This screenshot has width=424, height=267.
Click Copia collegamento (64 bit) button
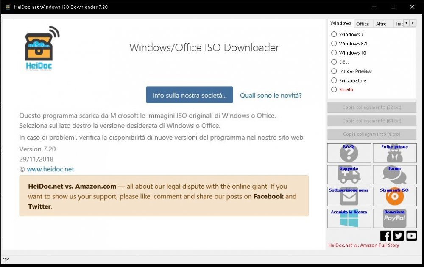point(372,121)
